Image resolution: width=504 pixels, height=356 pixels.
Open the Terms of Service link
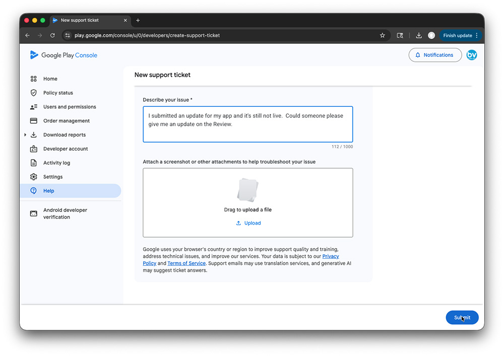[x=186, y=263]
